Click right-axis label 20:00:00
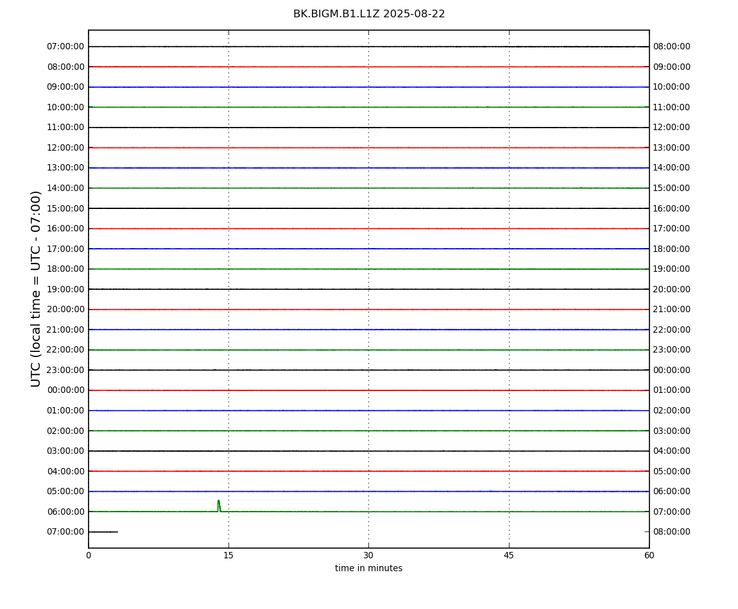 [x=672, y=289]
